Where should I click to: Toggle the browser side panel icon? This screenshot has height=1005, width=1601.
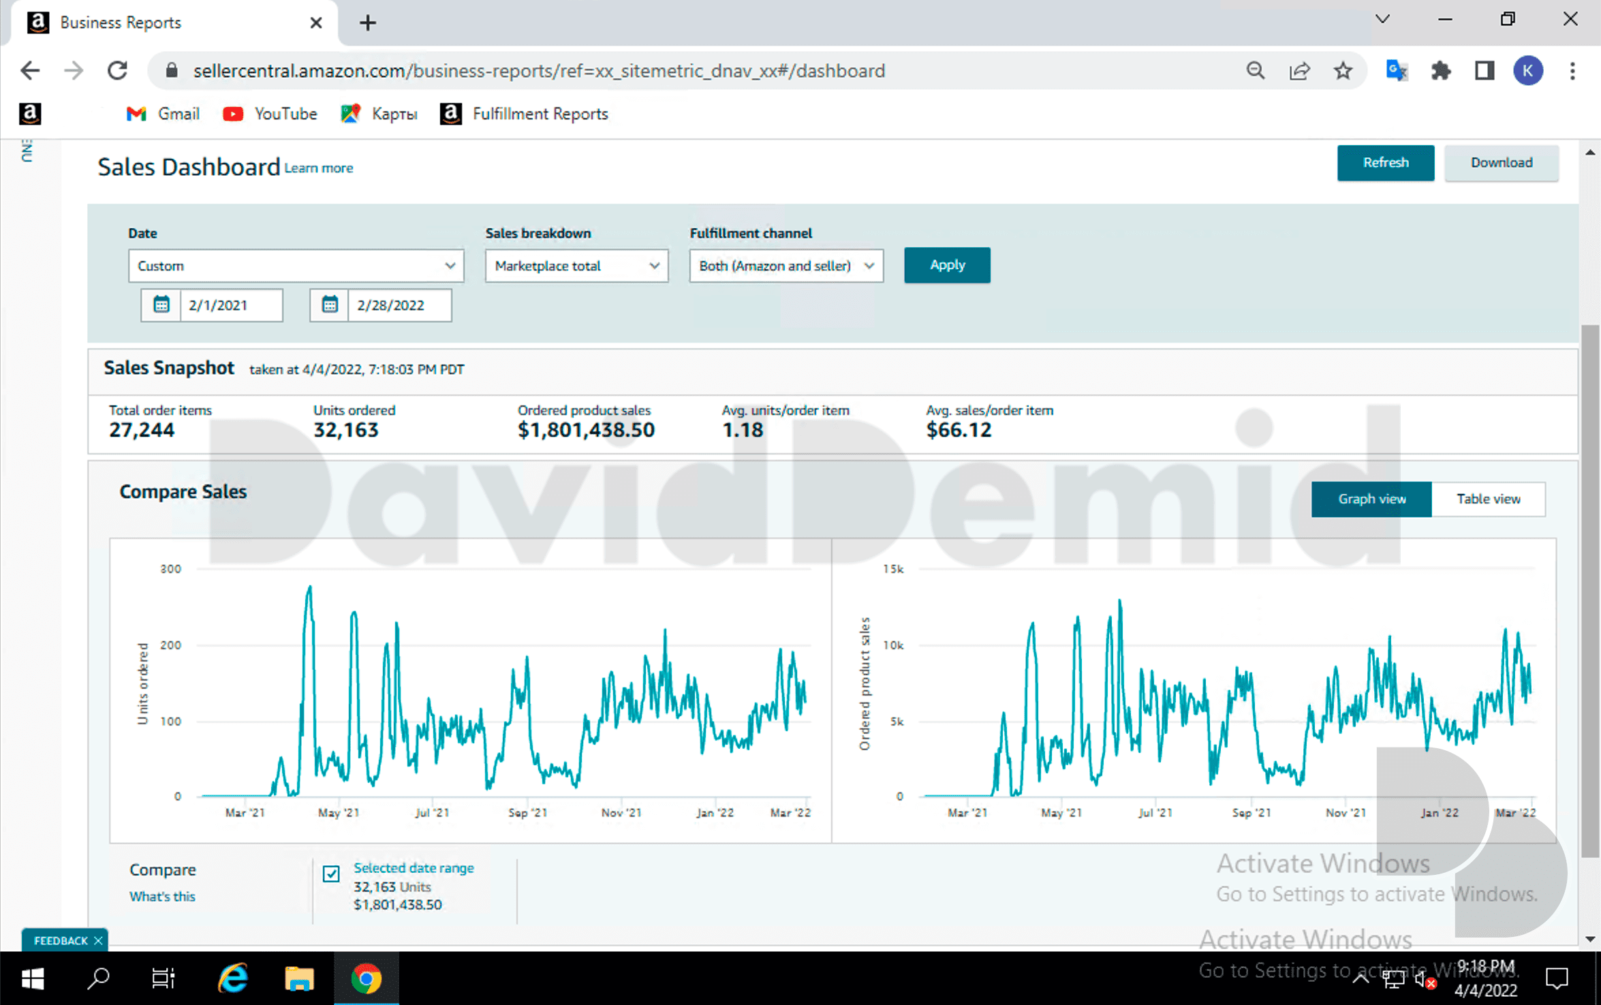click(1485, 71)
